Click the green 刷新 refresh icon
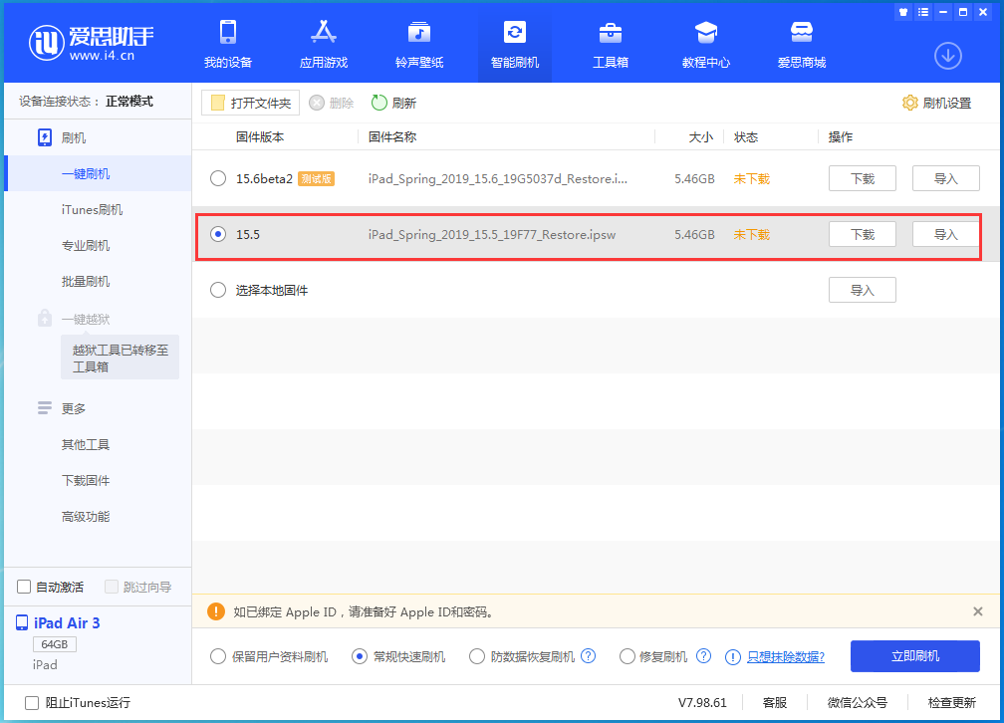Viewport: 1004px width, 723px height. 379,103
